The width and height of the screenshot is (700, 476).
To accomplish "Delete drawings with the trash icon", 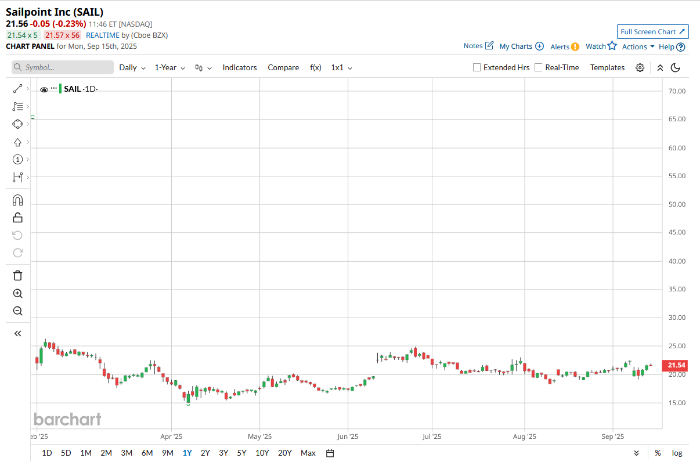I will tap(17, 276).
